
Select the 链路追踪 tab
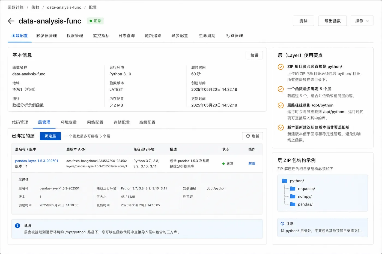(x=153, y=36)
